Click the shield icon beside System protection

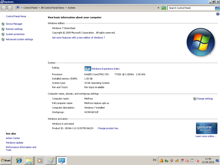(x=3, y=34)
